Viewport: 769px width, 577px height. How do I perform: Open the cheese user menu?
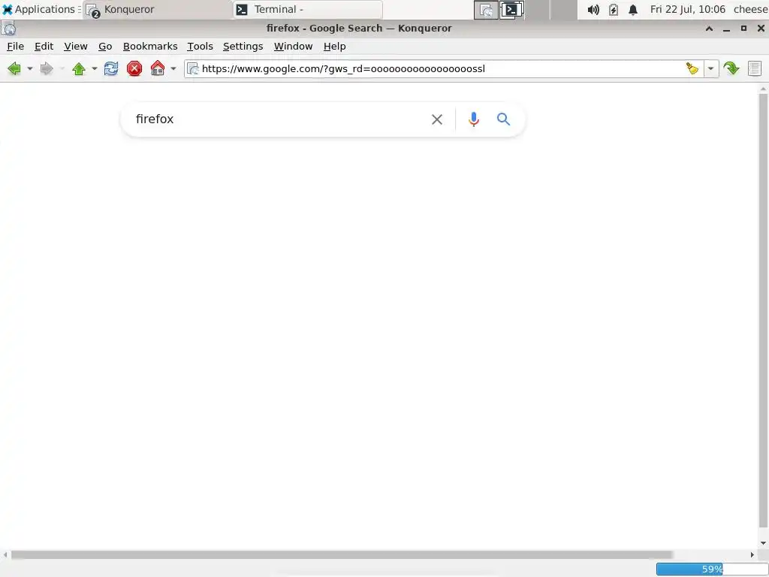[750, 9]
